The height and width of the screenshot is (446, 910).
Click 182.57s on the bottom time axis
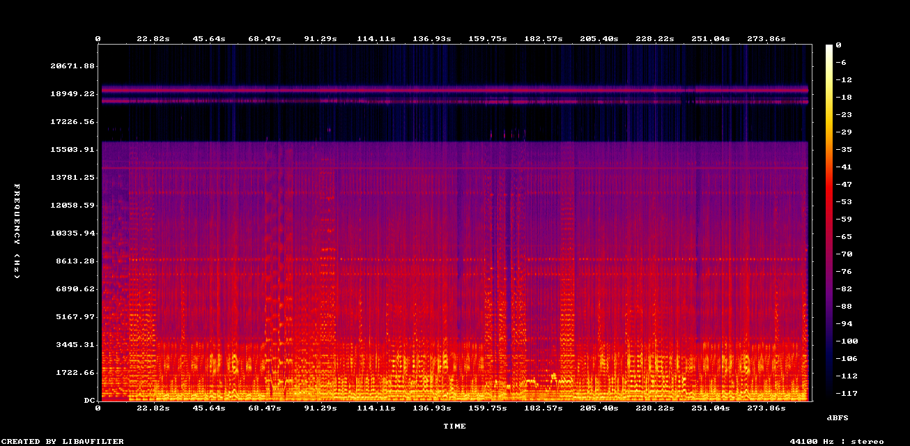[x=543, y=408]
